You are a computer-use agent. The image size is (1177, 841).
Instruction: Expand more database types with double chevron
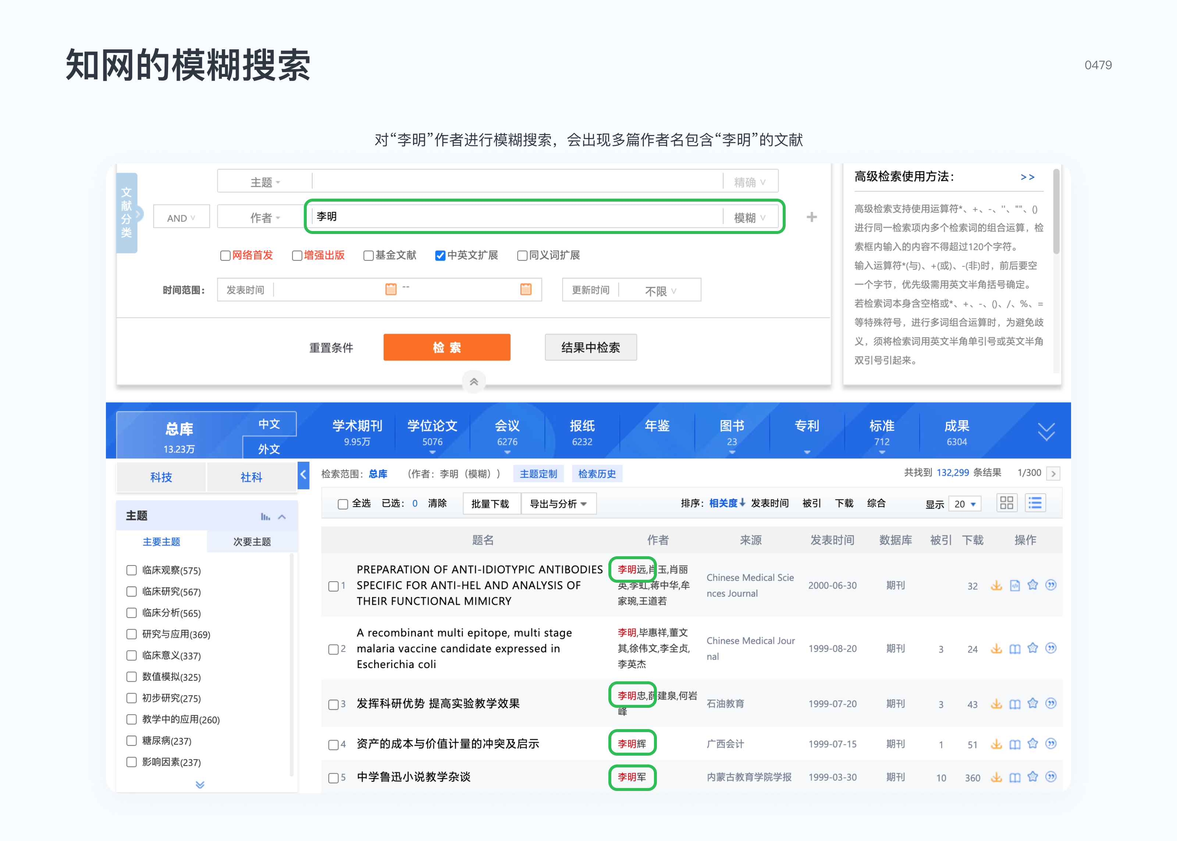(x=1046, y=432)
